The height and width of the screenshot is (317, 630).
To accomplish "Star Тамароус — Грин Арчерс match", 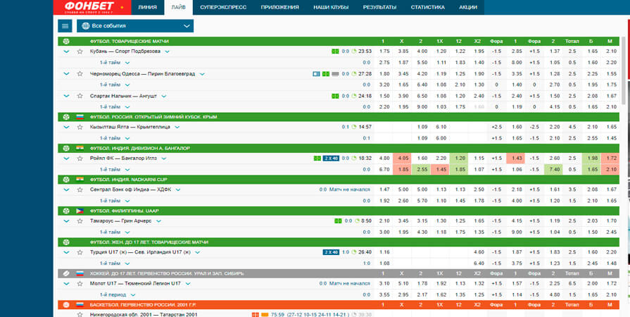I will pyautogui.click(x=80, y=221).
